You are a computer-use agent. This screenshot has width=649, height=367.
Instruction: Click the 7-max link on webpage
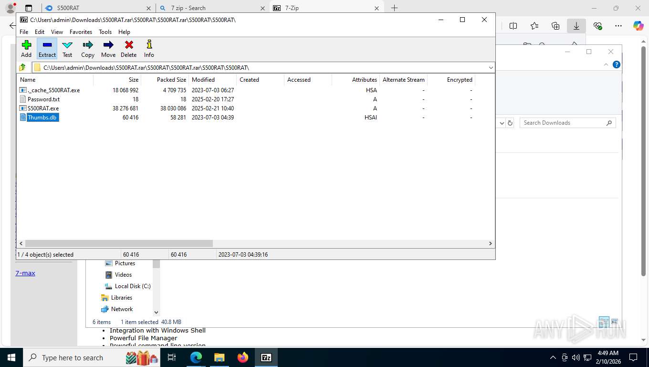[25, 273]
